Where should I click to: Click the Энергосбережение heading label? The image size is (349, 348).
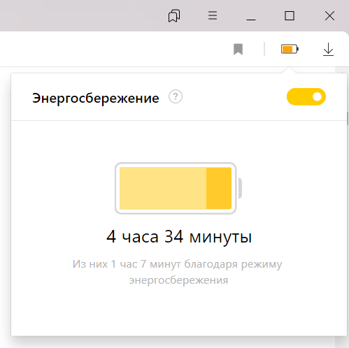coord(96,98)
